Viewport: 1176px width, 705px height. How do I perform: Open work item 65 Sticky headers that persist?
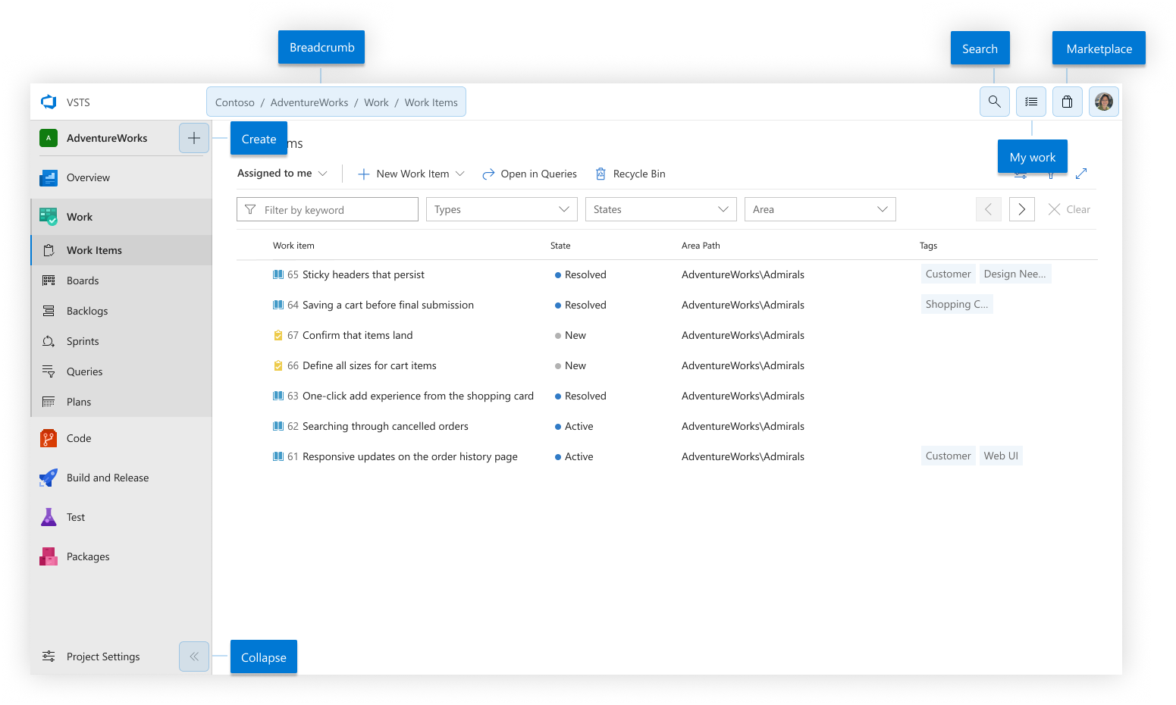pyautogui.click(x=363, y=274)
